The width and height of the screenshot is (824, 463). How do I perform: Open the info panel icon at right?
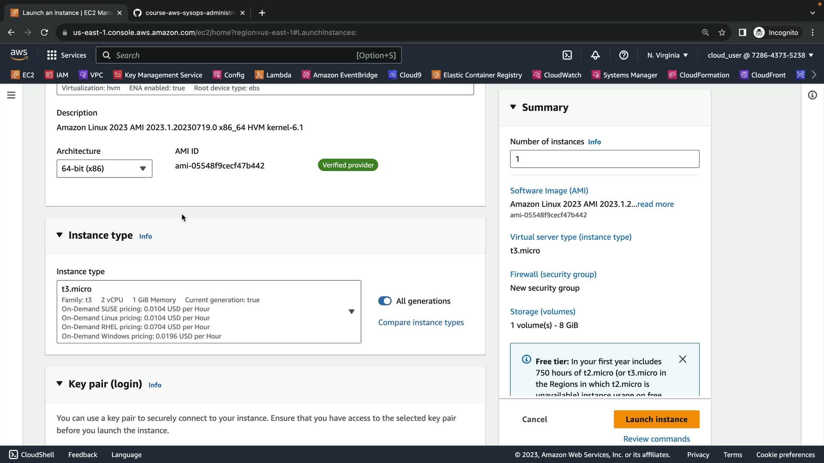click(812, 95)
